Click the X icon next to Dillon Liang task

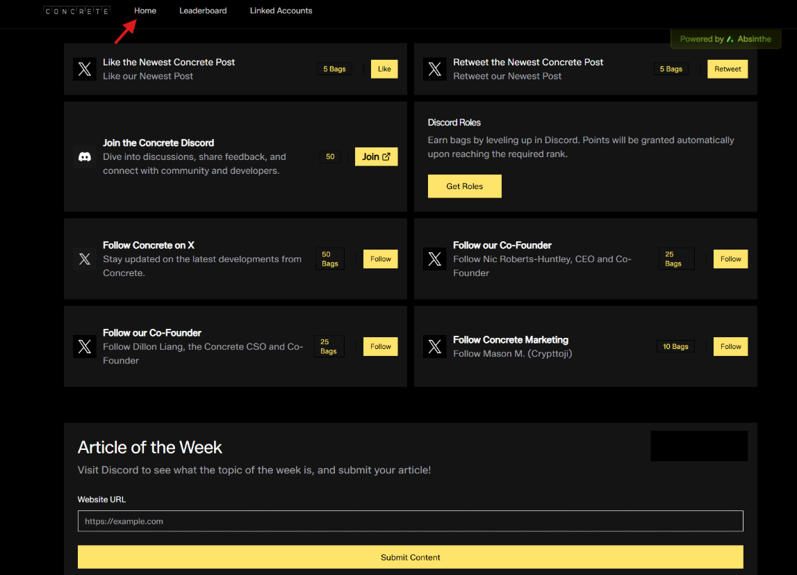(x=85, y=346)
